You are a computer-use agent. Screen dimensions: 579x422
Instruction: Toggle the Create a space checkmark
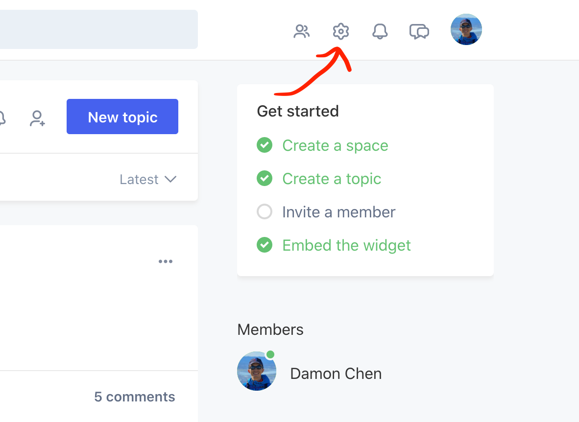(x=265, y=145)
